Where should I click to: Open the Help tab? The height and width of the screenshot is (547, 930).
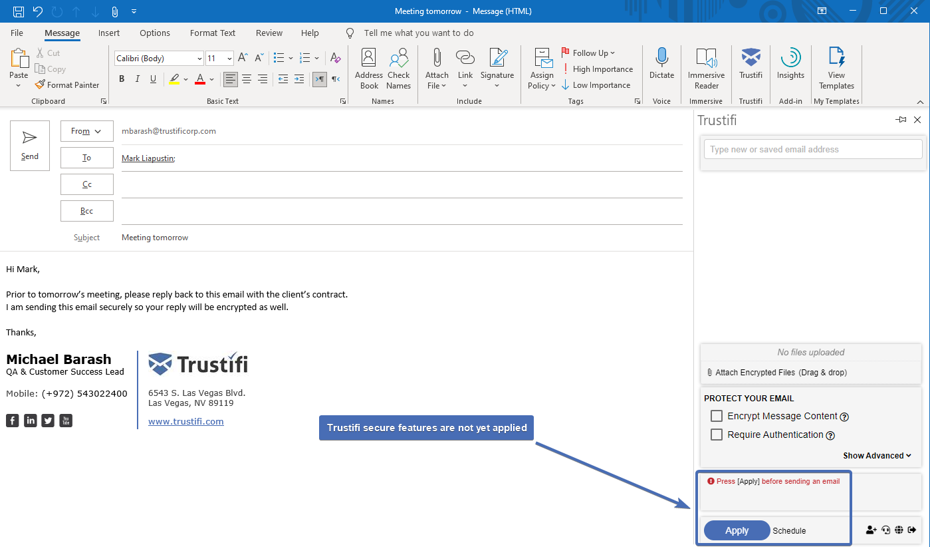pyautogui.click(x=310, y=33)
